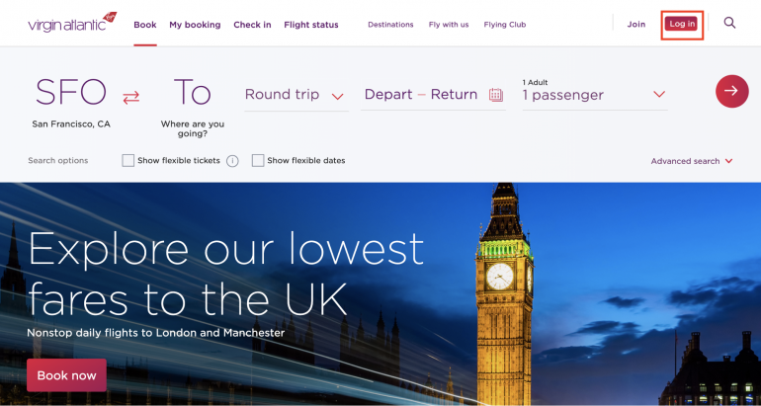Click the SFO origin airport field
This screenshot has height=406, width=761.
(71, 103)
